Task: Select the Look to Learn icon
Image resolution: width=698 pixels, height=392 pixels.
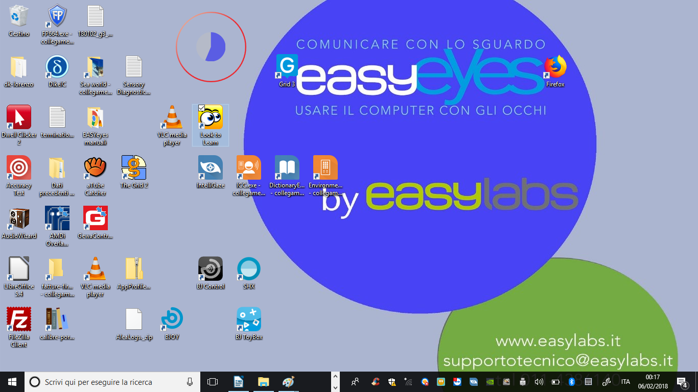Action: (211, 126)
